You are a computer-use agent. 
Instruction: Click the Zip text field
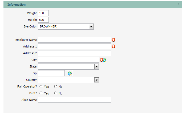point(51,73)
